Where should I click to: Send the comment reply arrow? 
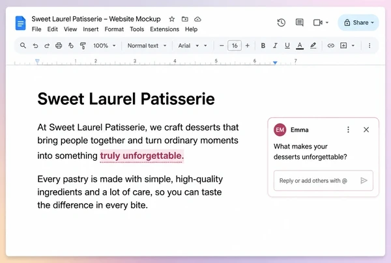[x=364, y=180]
